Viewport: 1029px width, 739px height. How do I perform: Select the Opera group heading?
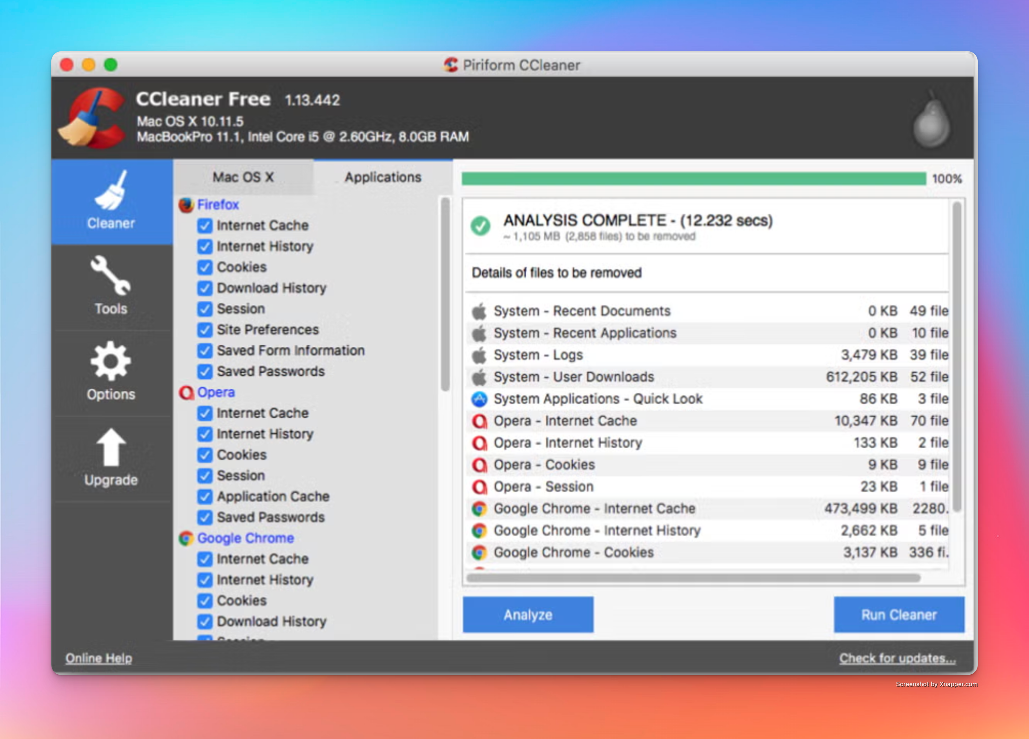(216, 393)
